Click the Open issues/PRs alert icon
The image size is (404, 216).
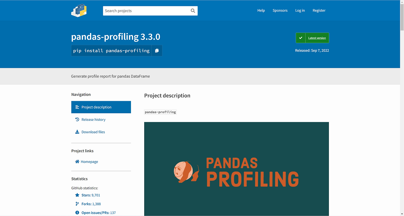coord(77,213)
